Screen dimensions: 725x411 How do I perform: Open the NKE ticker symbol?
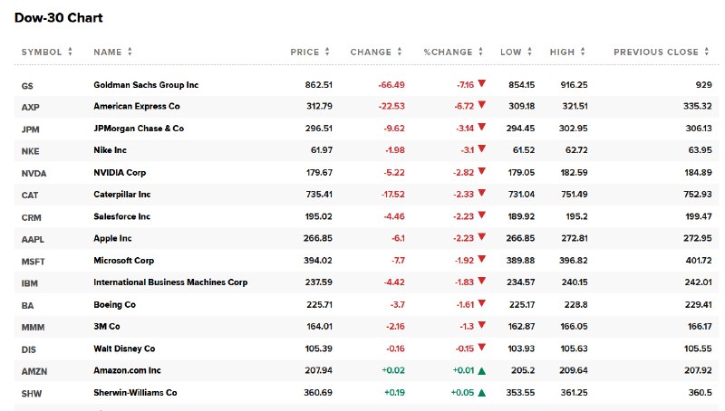(30, 151)
